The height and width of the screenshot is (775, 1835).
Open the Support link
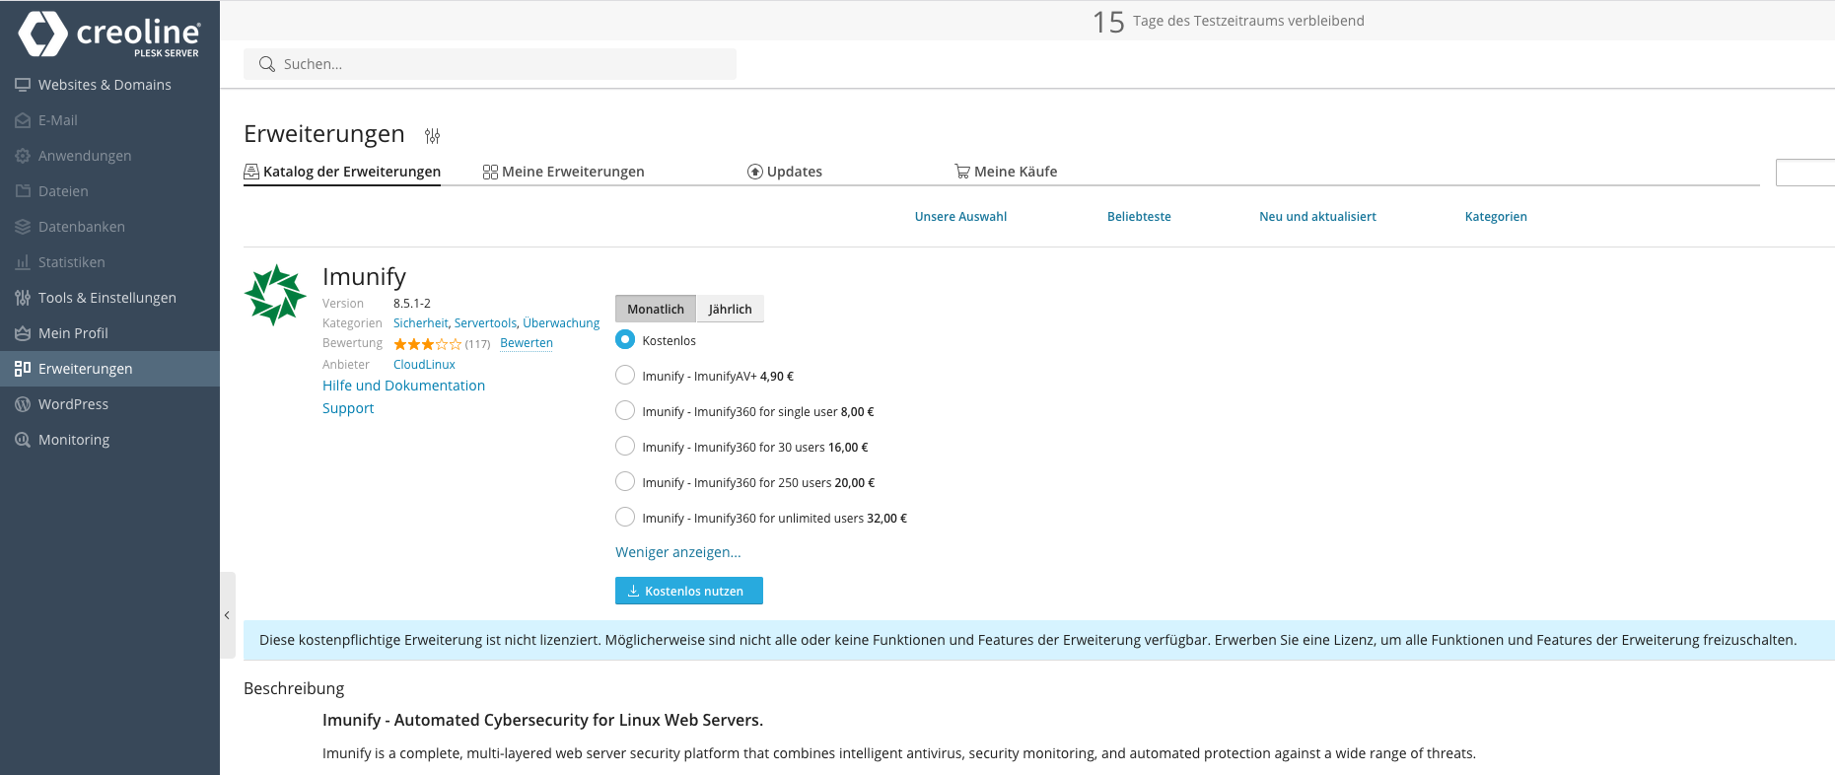tap(348, 408)
